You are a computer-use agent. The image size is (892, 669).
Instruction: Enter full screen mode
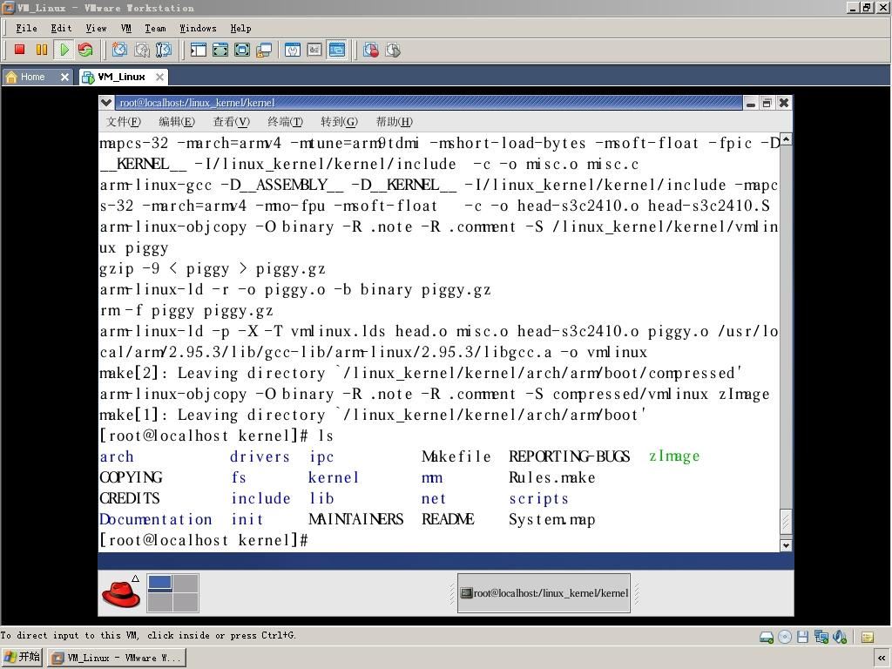pyautogui.click(x=242, y=50)
